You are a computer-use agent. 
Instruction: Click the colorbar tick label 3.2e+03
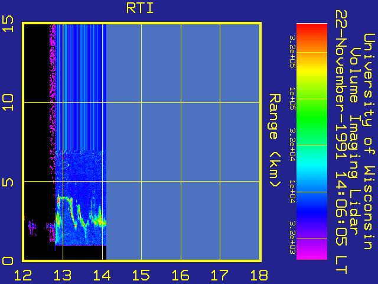point(292,238)
